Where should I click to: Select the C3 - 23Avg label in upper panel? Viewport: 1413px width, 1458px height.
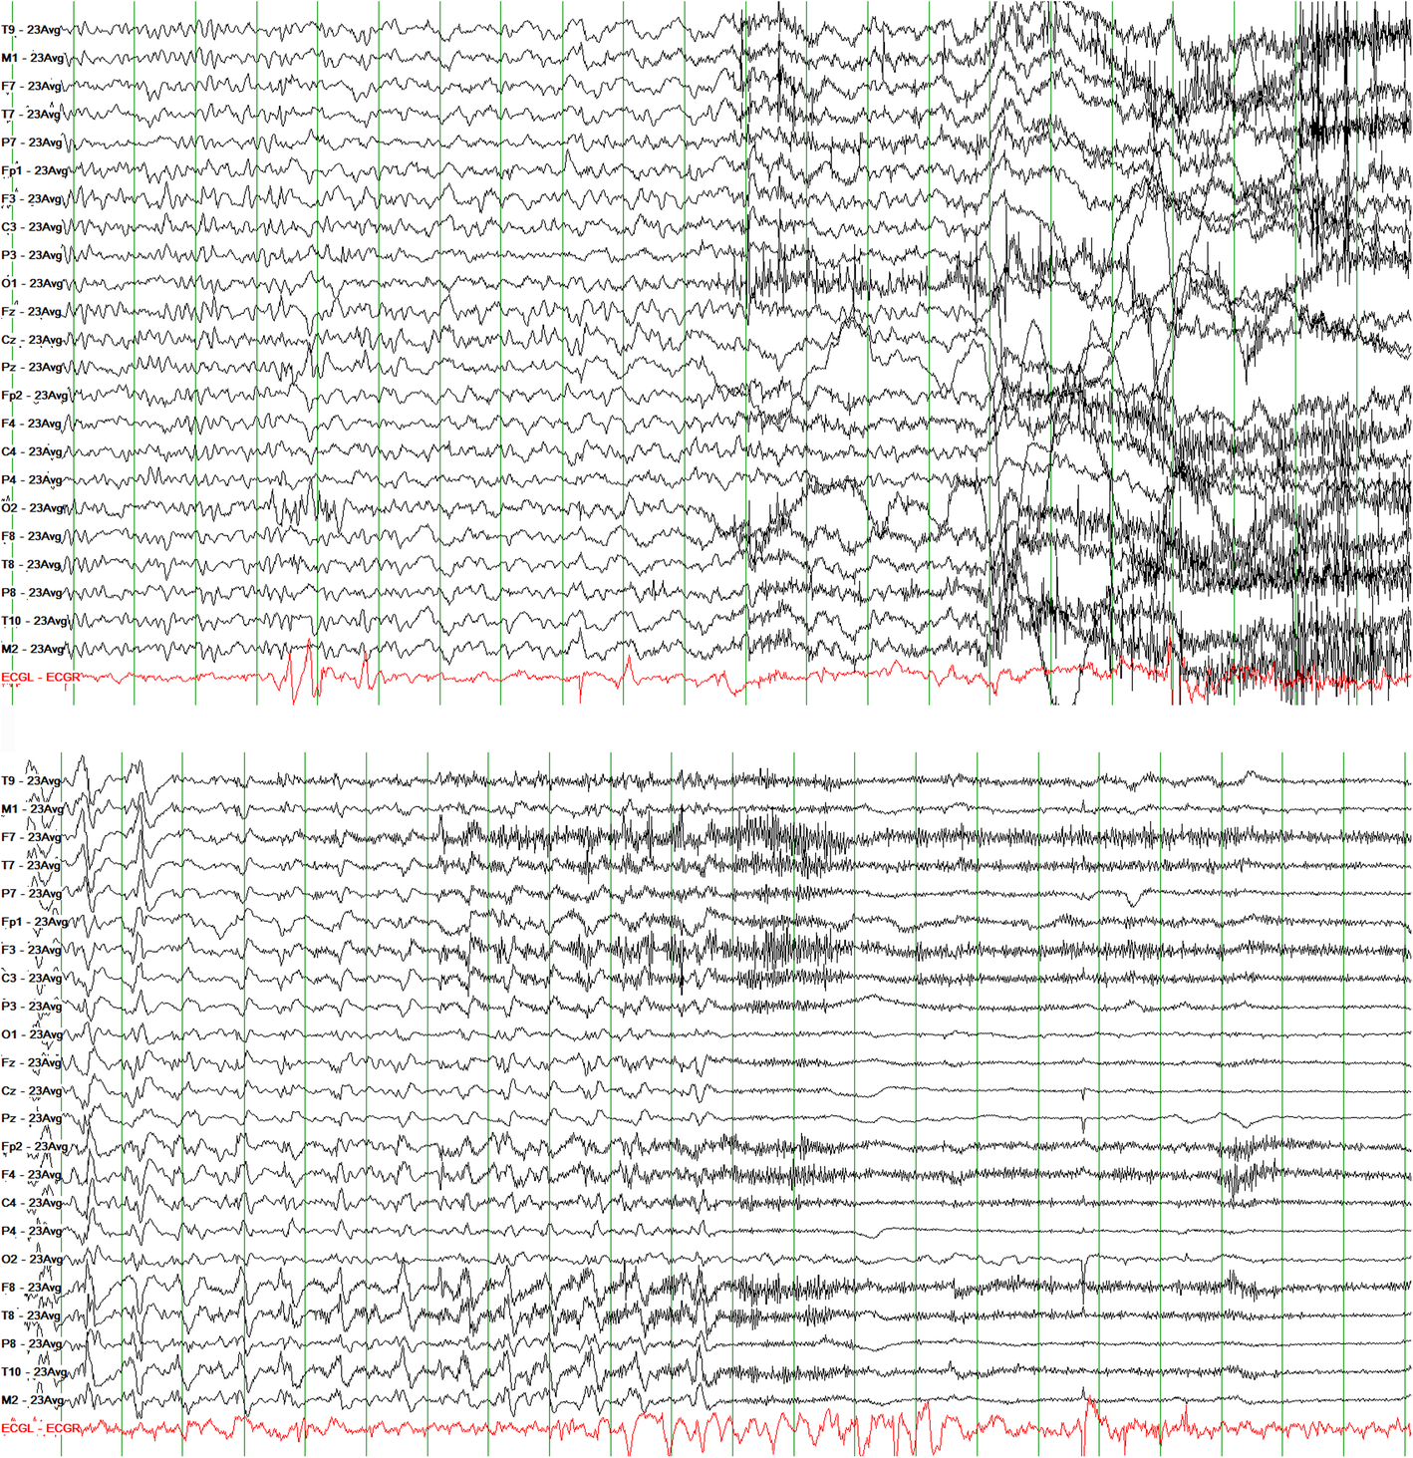[x=32, y=227]
